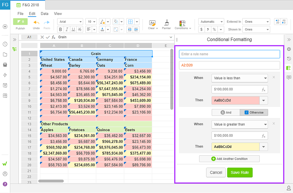Viewport: 293px width, 193px height.
Task: Click the yellow AaBbCcDd format swatch
Action: [235, 147]
